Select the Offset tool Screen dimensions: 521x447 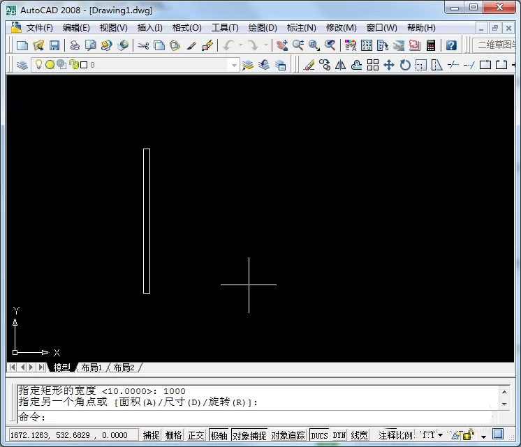356,65
